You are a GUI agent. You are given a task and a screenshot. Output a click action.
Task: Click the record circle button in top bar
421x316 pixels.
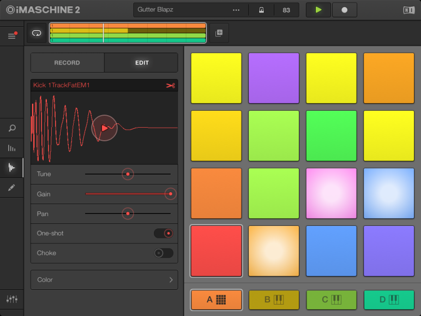tap(345, 10)
